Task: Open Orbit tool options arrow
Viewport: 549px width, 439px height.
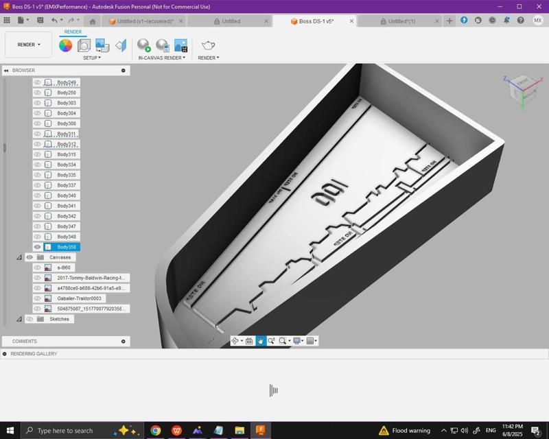Action: (x=242, y=341)
